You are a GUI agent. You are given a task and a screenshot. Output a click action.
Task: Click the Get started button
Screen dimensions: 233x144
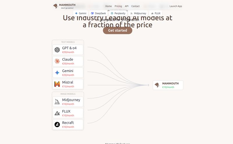click(118, 30)
